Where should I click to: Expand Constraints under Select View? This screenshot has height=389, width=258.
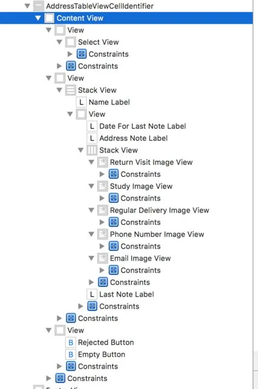(x=70, y=54)
